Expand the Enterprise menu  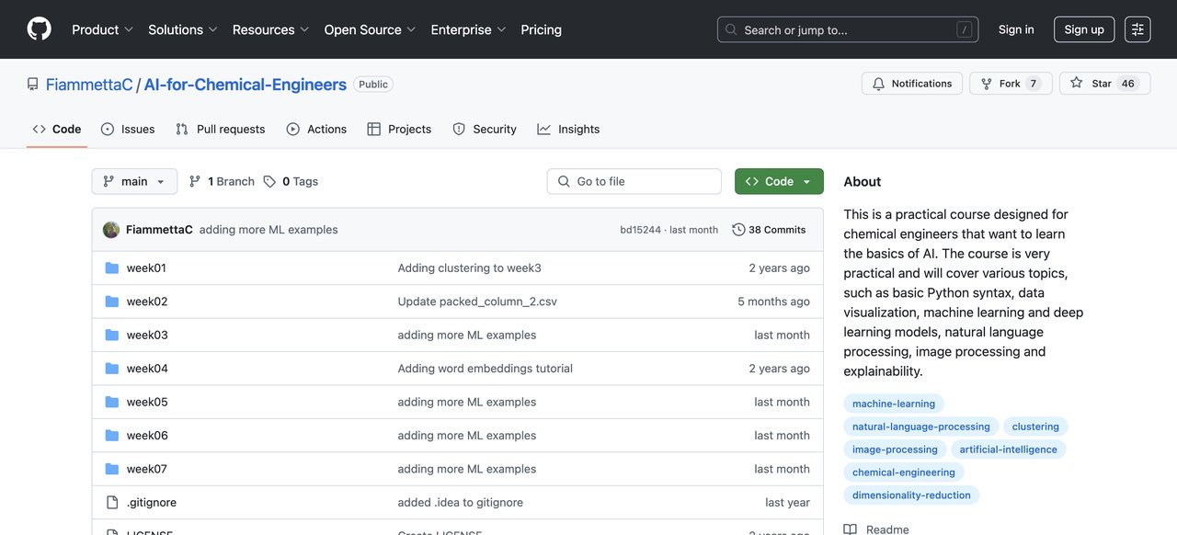point(468,29)
